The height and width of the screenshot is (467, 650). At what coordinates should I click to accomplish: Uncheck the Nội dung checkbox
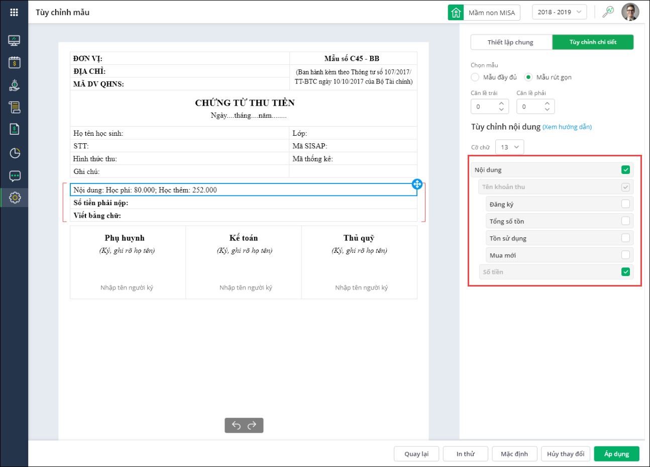[x=625, y=170]
